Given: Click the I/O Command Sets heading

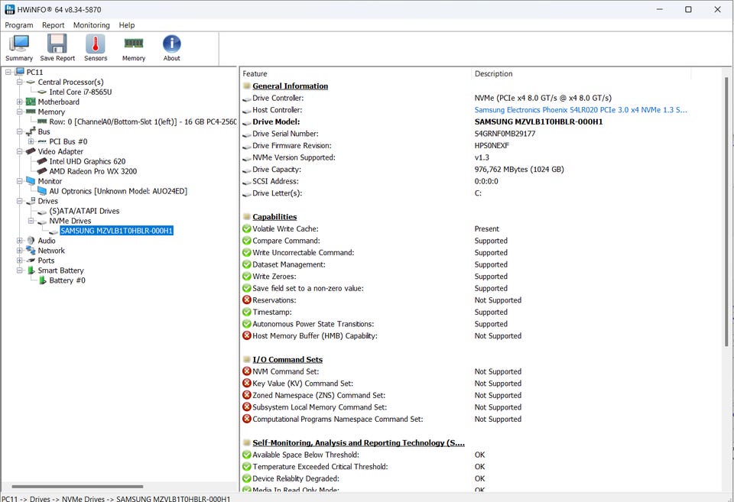Looking at the screenshot, I should click(x=287, y=359).
